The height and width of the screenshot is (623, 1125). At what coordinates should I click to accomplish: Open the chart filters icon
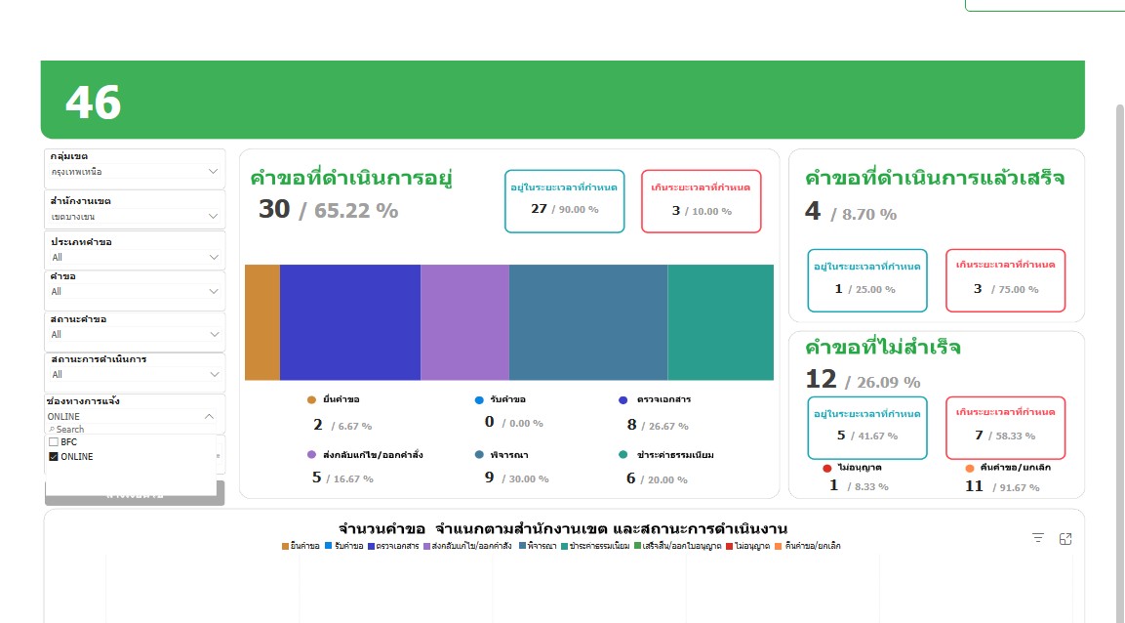point(1038,538)
